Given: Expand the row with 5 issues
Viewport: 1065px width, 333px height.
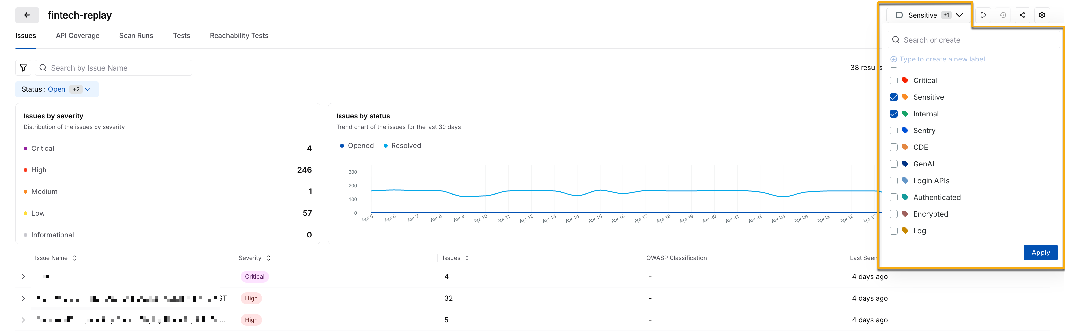Looking at the screenshot, I should [23, 320].
